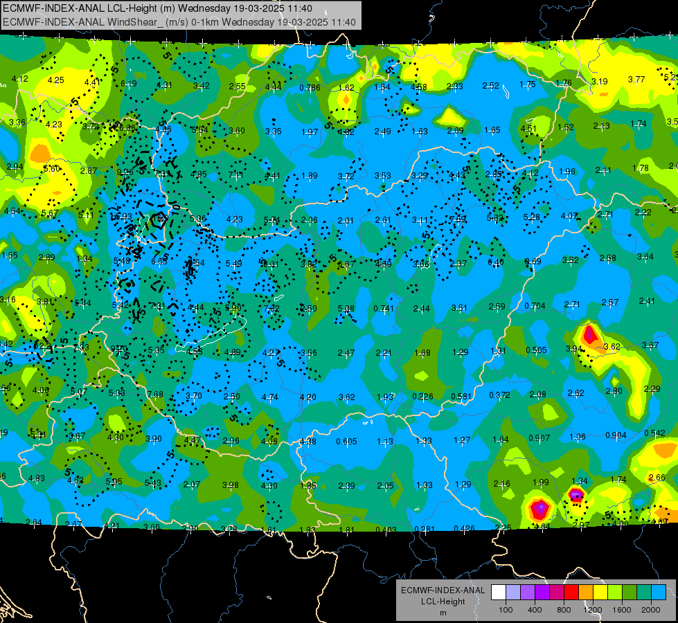
Task: Click the wind shear value 3.51
Action: (459, 308)
